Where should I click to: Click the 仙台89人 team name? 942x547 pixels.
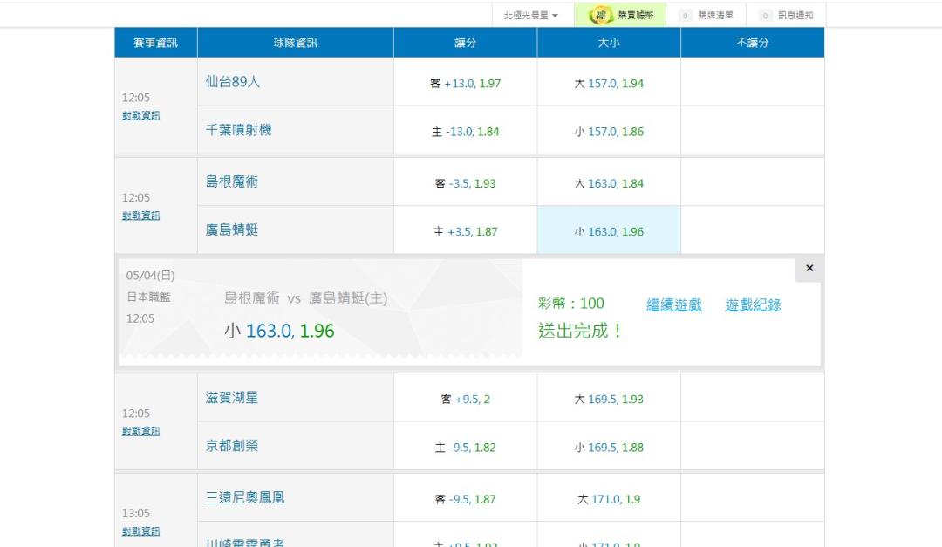233,82
